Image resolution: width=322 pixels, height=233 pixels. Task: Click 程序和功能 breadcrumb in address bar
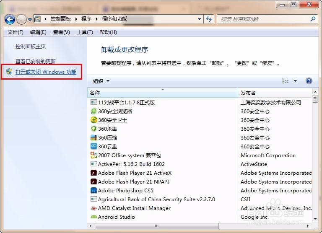click(x=114, y=19)
